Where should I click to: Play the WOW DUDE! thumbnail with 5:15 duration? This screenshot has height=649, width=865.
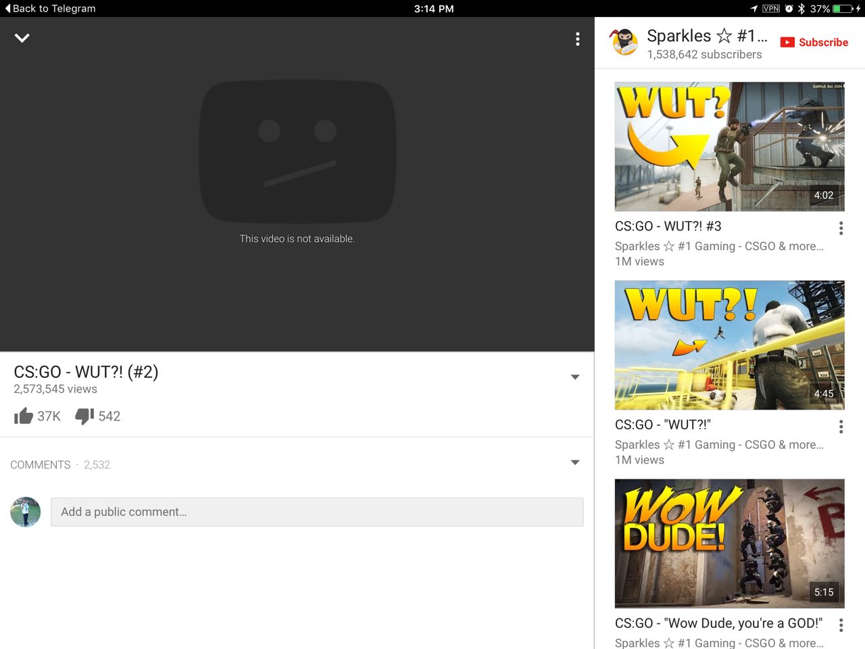730,544
